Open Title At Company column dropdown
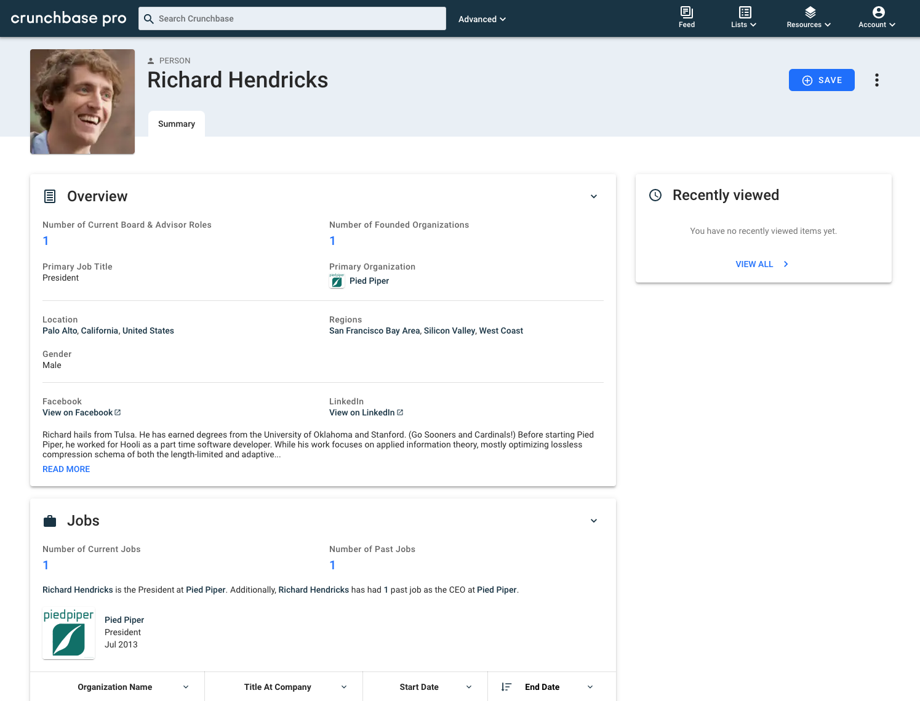 [344, 687]
